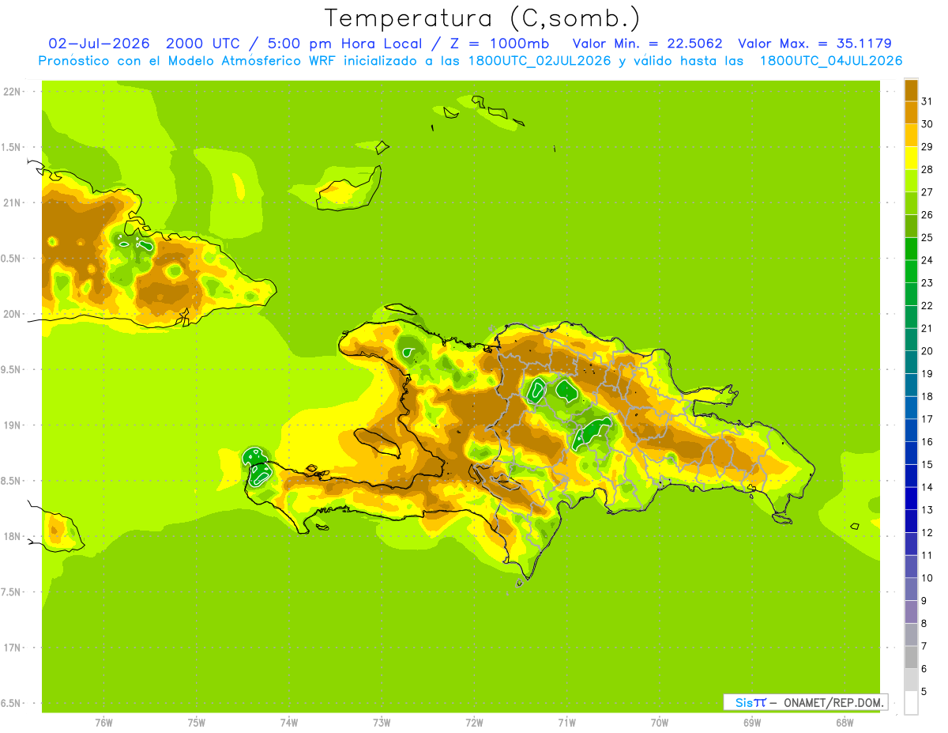Screen dimensions: 948x733
Task: Pick the white legend band below 5
Action: point(911,703)
